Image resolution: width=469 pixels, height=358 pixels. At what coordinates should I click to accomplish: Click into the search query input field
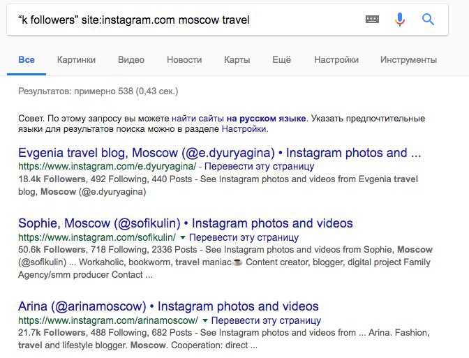click(x=181, y=20)
